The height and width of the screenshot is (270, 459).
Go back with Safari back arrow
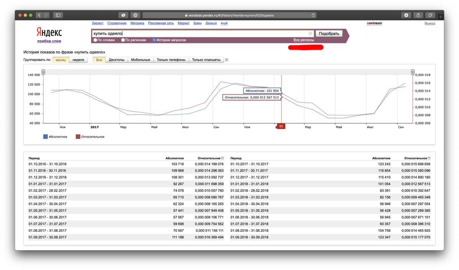(x=39, y=15)
